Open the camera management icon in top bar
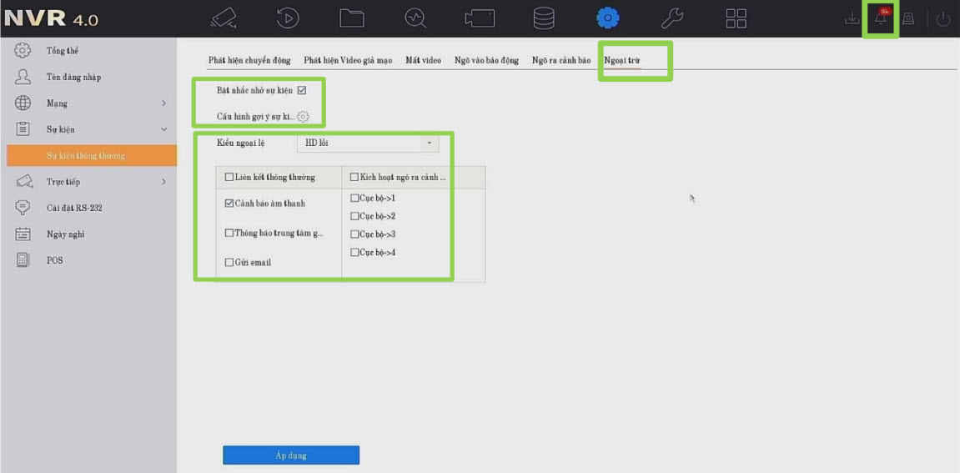The image size is (960, 473). (x=224, y=18)
